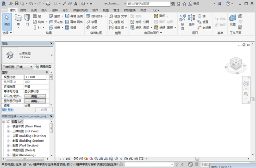Select the 坡道 (Ramp) tool

(x=92, y=22)
